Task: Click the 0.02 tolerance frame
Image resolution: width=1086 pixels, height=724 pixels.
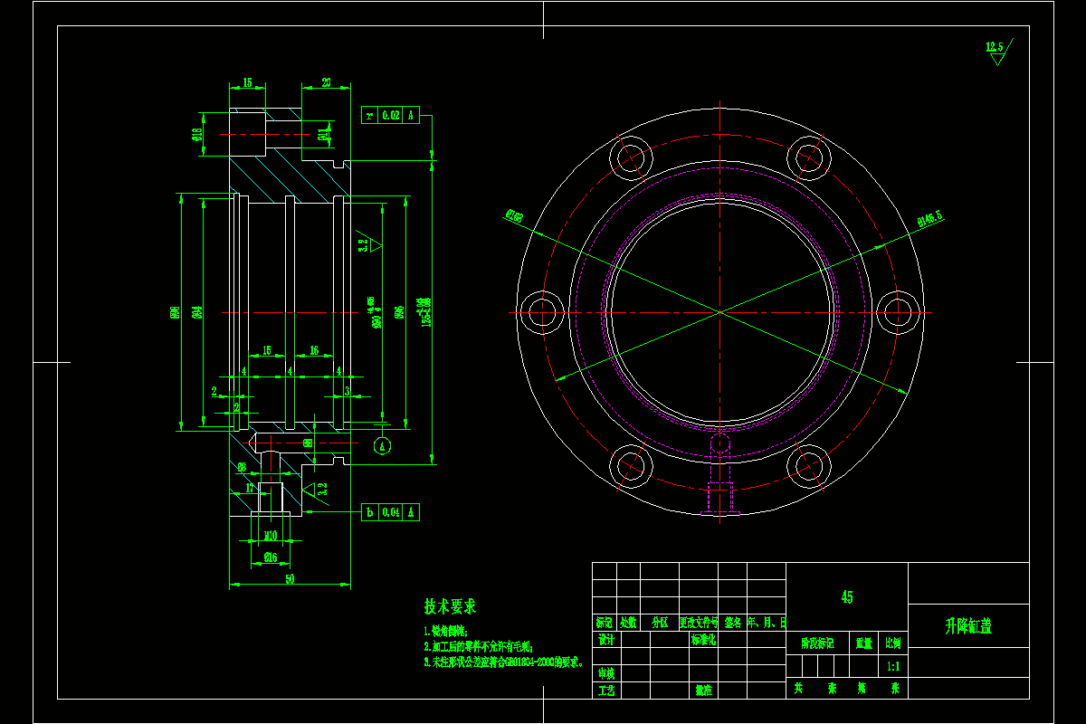Action: point(391,115)
